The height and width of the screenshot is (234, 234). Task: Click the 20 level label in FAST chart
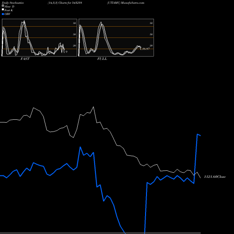click(74, 45)
